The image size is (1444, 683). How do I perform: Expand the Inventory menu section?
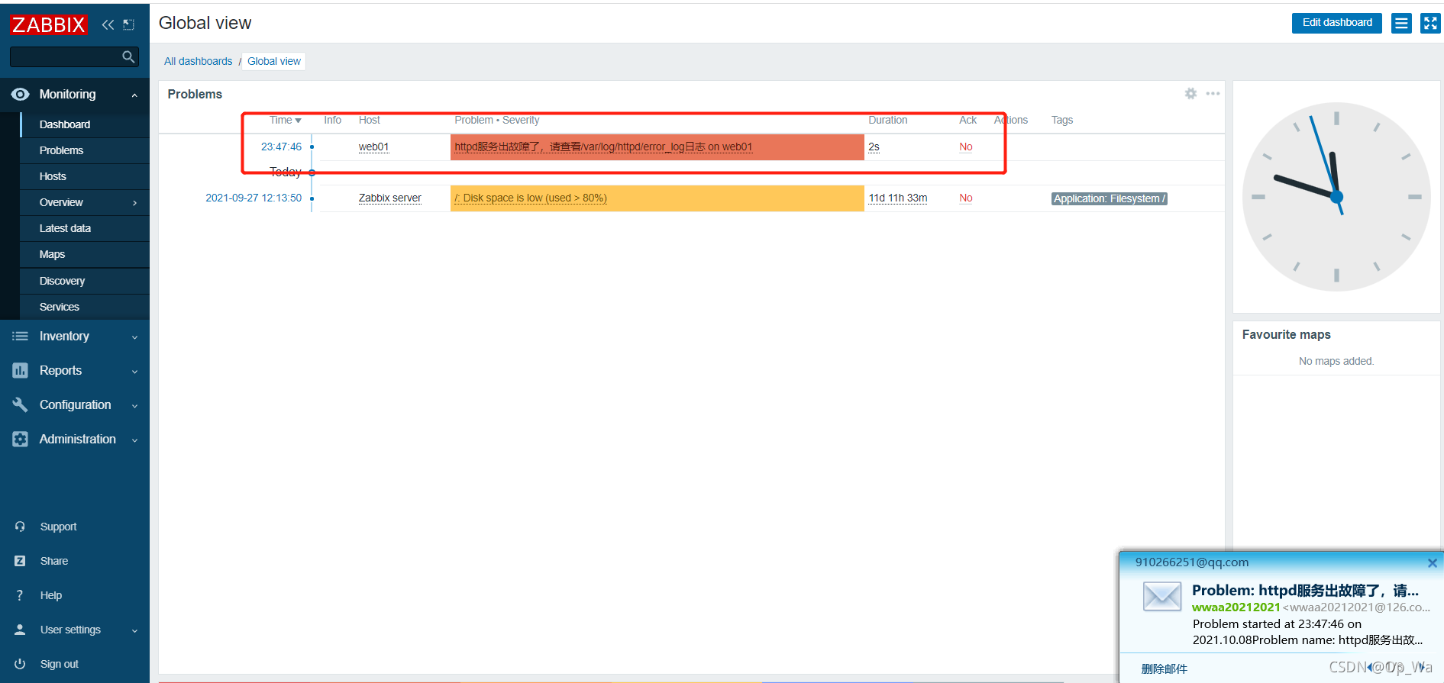[x=134, y=337]
